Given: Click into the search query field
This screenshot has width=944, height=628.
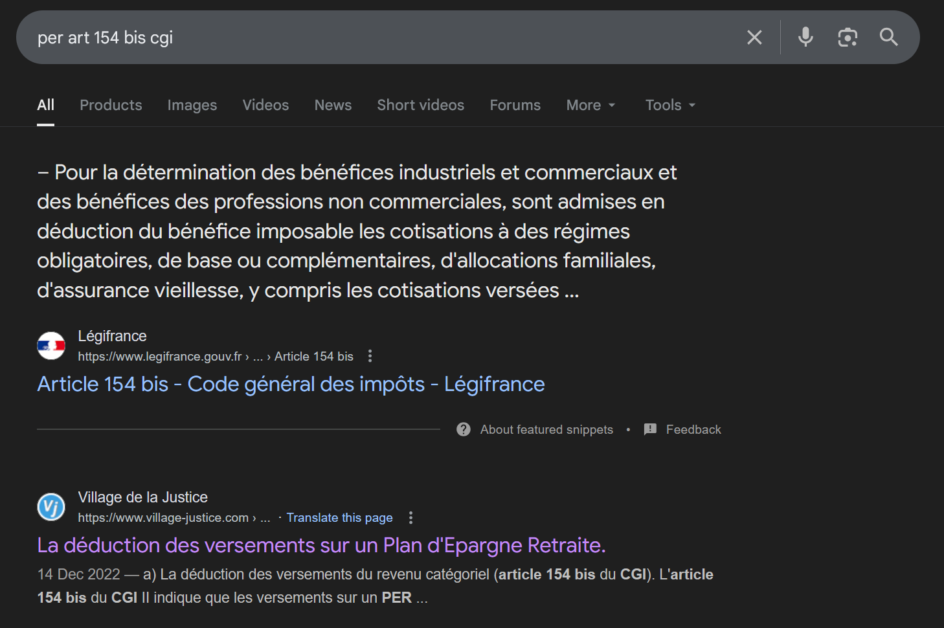Looking at the screenshot, I should pyautogui.click(x=388, y=38).
